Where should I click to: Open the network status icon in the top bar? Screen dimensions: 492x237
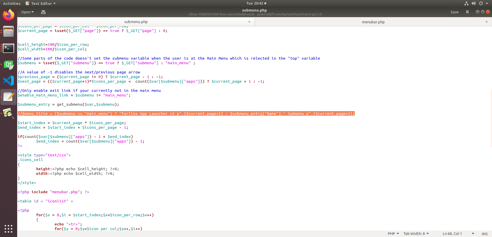(x=466, y=3)
